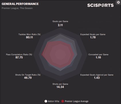Click the center of the radar chart
This screenshot has width=121, height=104.
(60, 54)
